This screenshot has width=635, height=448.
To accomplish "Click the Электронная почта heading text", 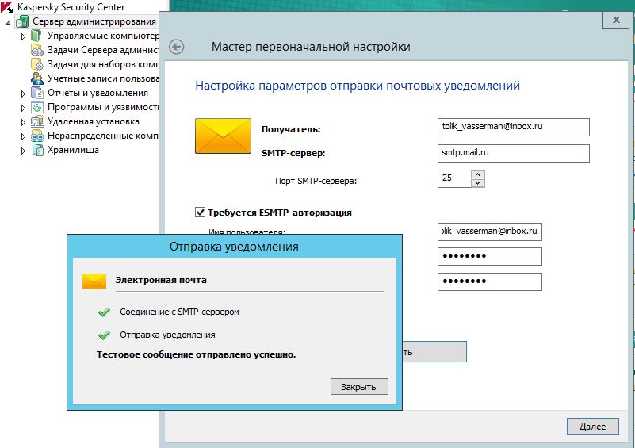I will (x=161, y=280).
